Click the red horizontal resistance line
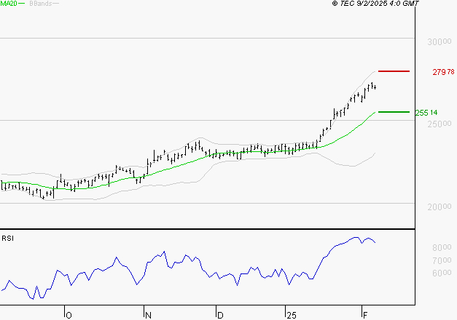 point(394,71)
